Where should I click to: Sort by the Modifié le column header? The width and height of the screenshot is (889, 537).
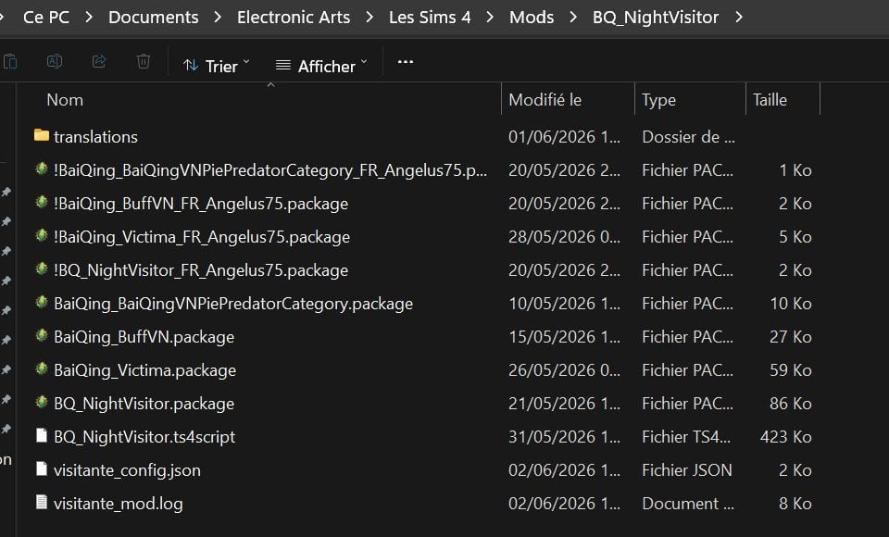(x=545, y=100)
